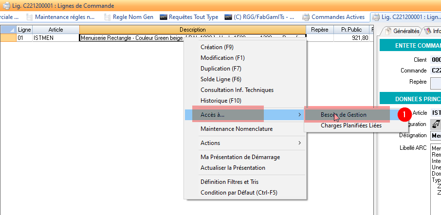Open Maintenance Nomenclature from the menu
The height and width of the screenshot is (215, 441).
click(236, 129)
